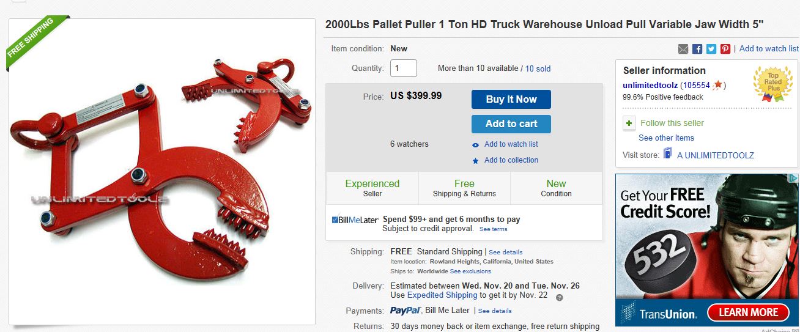Click the Bill Me Later logo
Image resolution: width=800 pixels, height=332 pixels.
(x=355, y=219)
